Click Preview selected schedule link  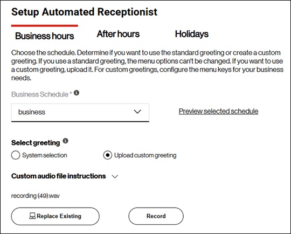218,111
